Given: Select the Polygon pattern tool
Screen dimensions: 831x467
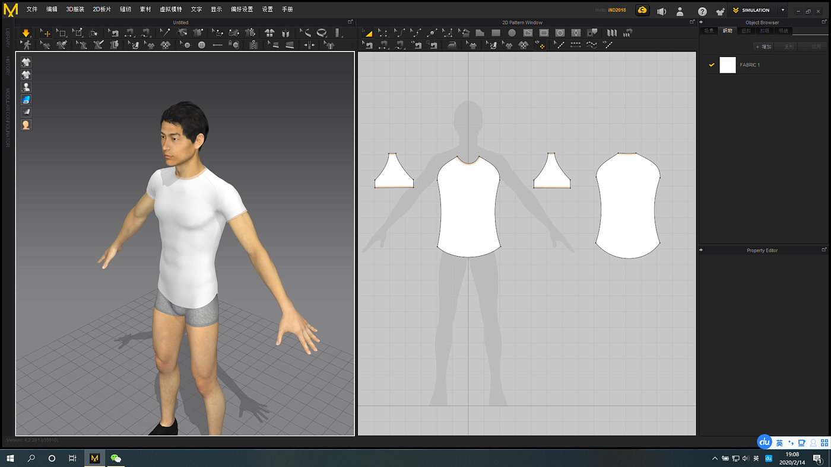Looking at the screenshot, I should point(480,33).
